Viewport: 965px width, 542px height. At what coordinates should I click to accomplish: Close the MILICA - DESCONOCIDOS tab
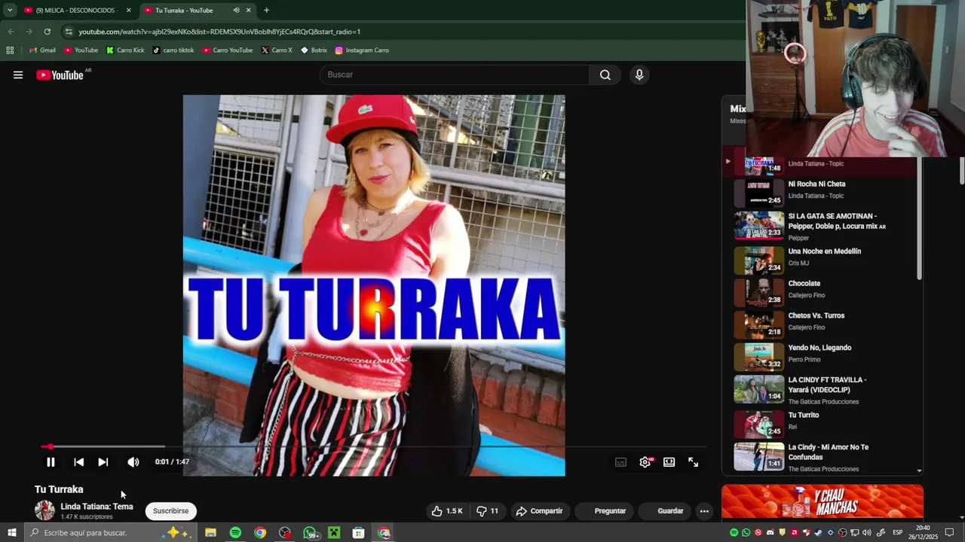click(x=128, y=11)
